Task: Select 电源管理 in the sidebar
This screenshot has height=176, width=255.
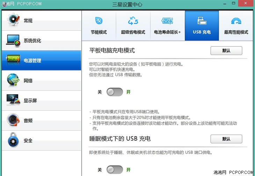Action: [x=41, y=60]
